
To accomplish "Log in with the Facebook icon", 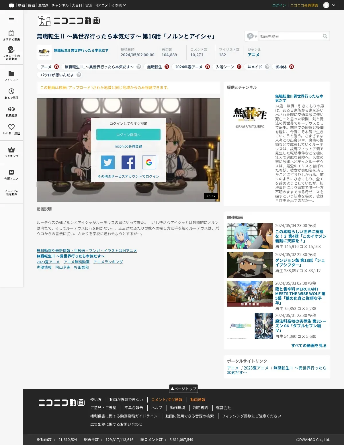I will point(128,162).
